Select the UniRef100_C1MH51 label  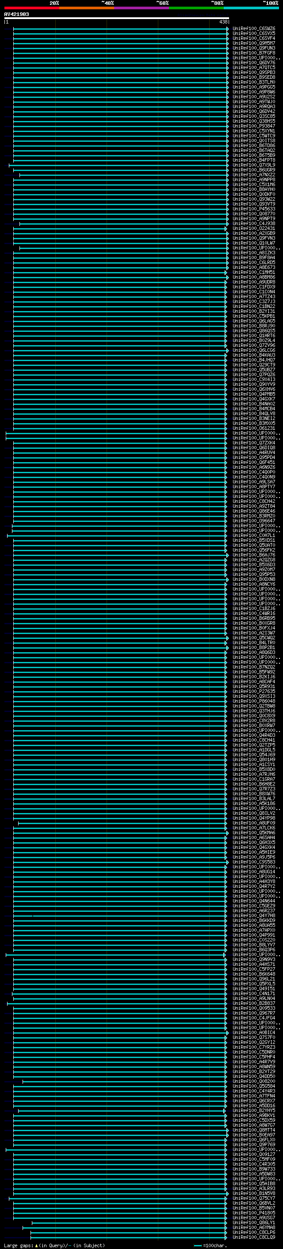click(x=254, y=272)
